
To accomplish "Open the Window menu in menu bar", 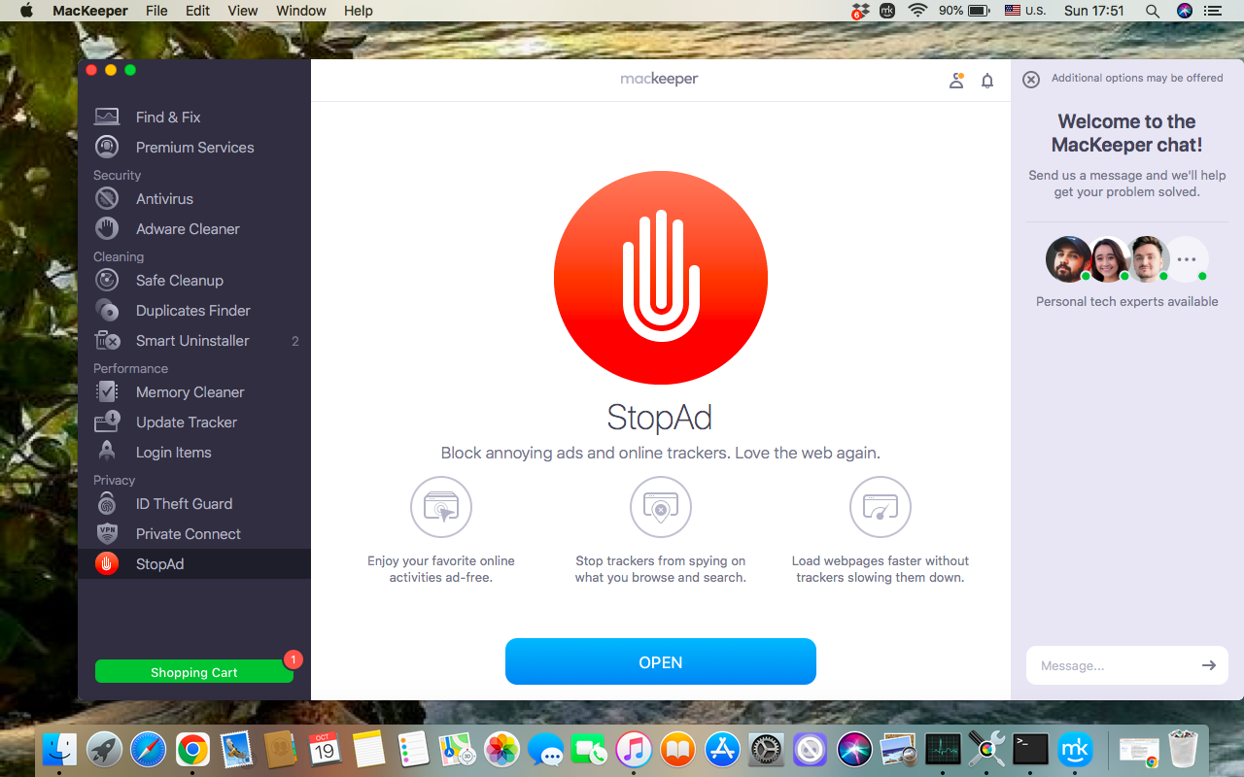I will point(300,11).
